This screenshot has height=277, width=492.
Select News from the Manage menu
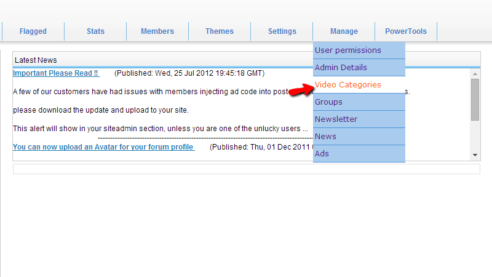[359, 137]
